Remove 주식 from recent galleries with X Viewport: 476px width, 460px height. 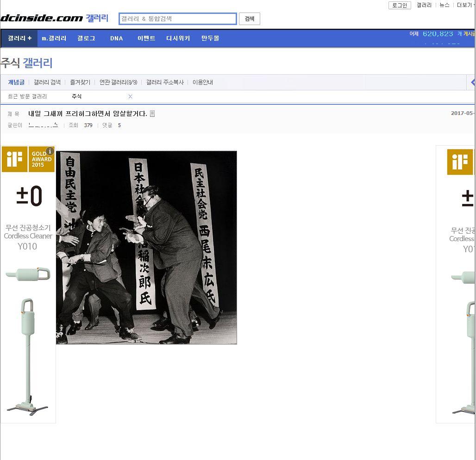click(130, 96)
